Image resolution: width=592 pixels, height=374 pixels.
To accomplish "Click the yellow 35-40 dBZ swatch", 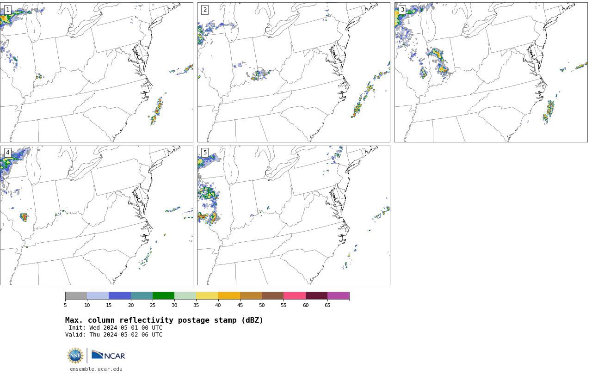I will pyautogui.click(x=207, y=296).
